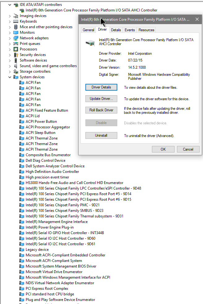Click the Software devices icon
This screenshot has width=203, height=304.
coord(16,60)
